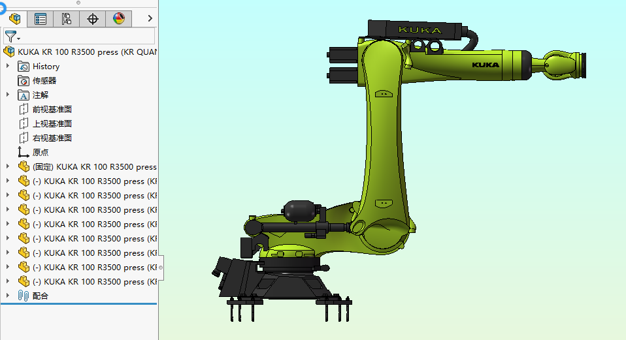Open the tree filter funnel dropdown

[12, 37]
